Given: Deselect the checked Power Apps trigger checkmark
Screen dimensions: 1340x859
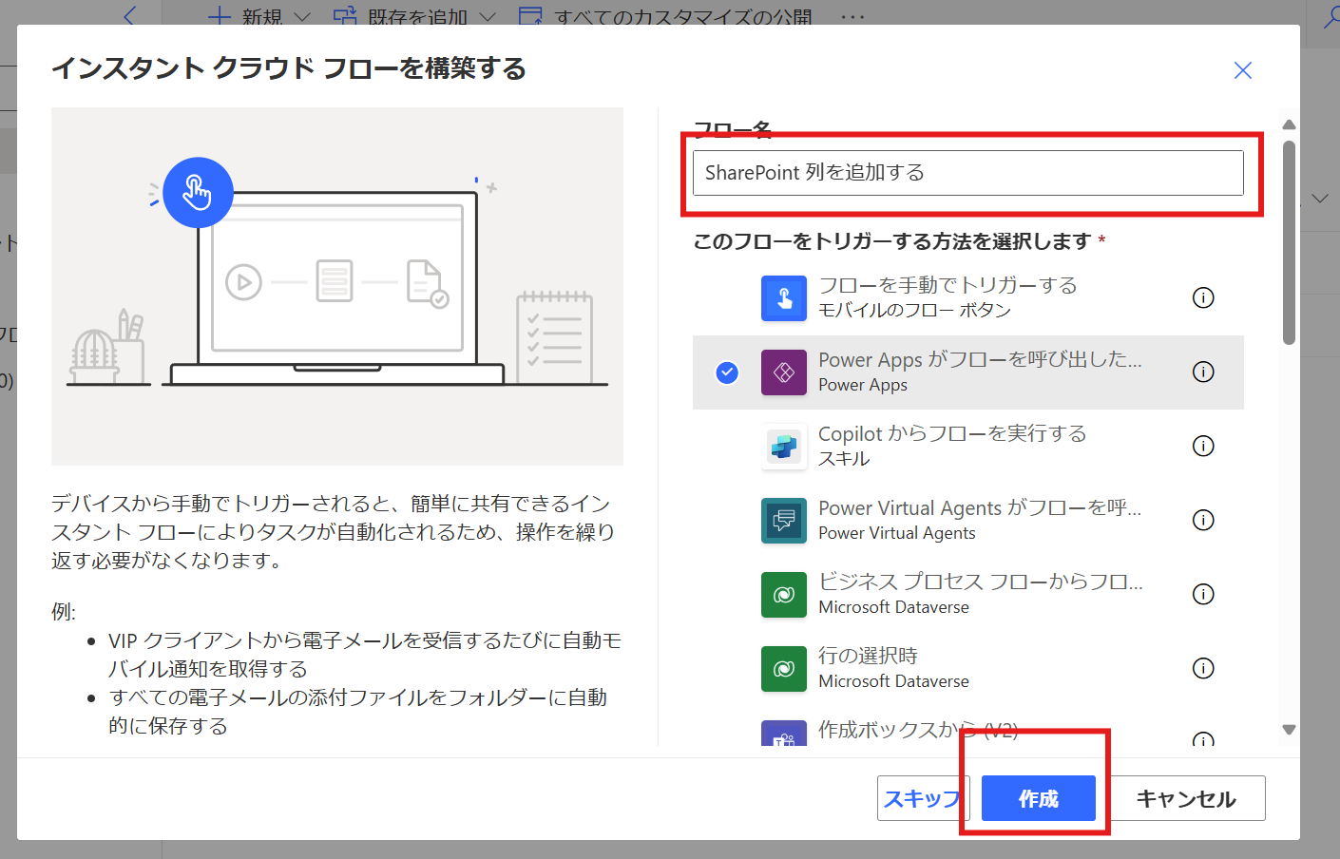Looking at the screenshot, I should (727, 372).
